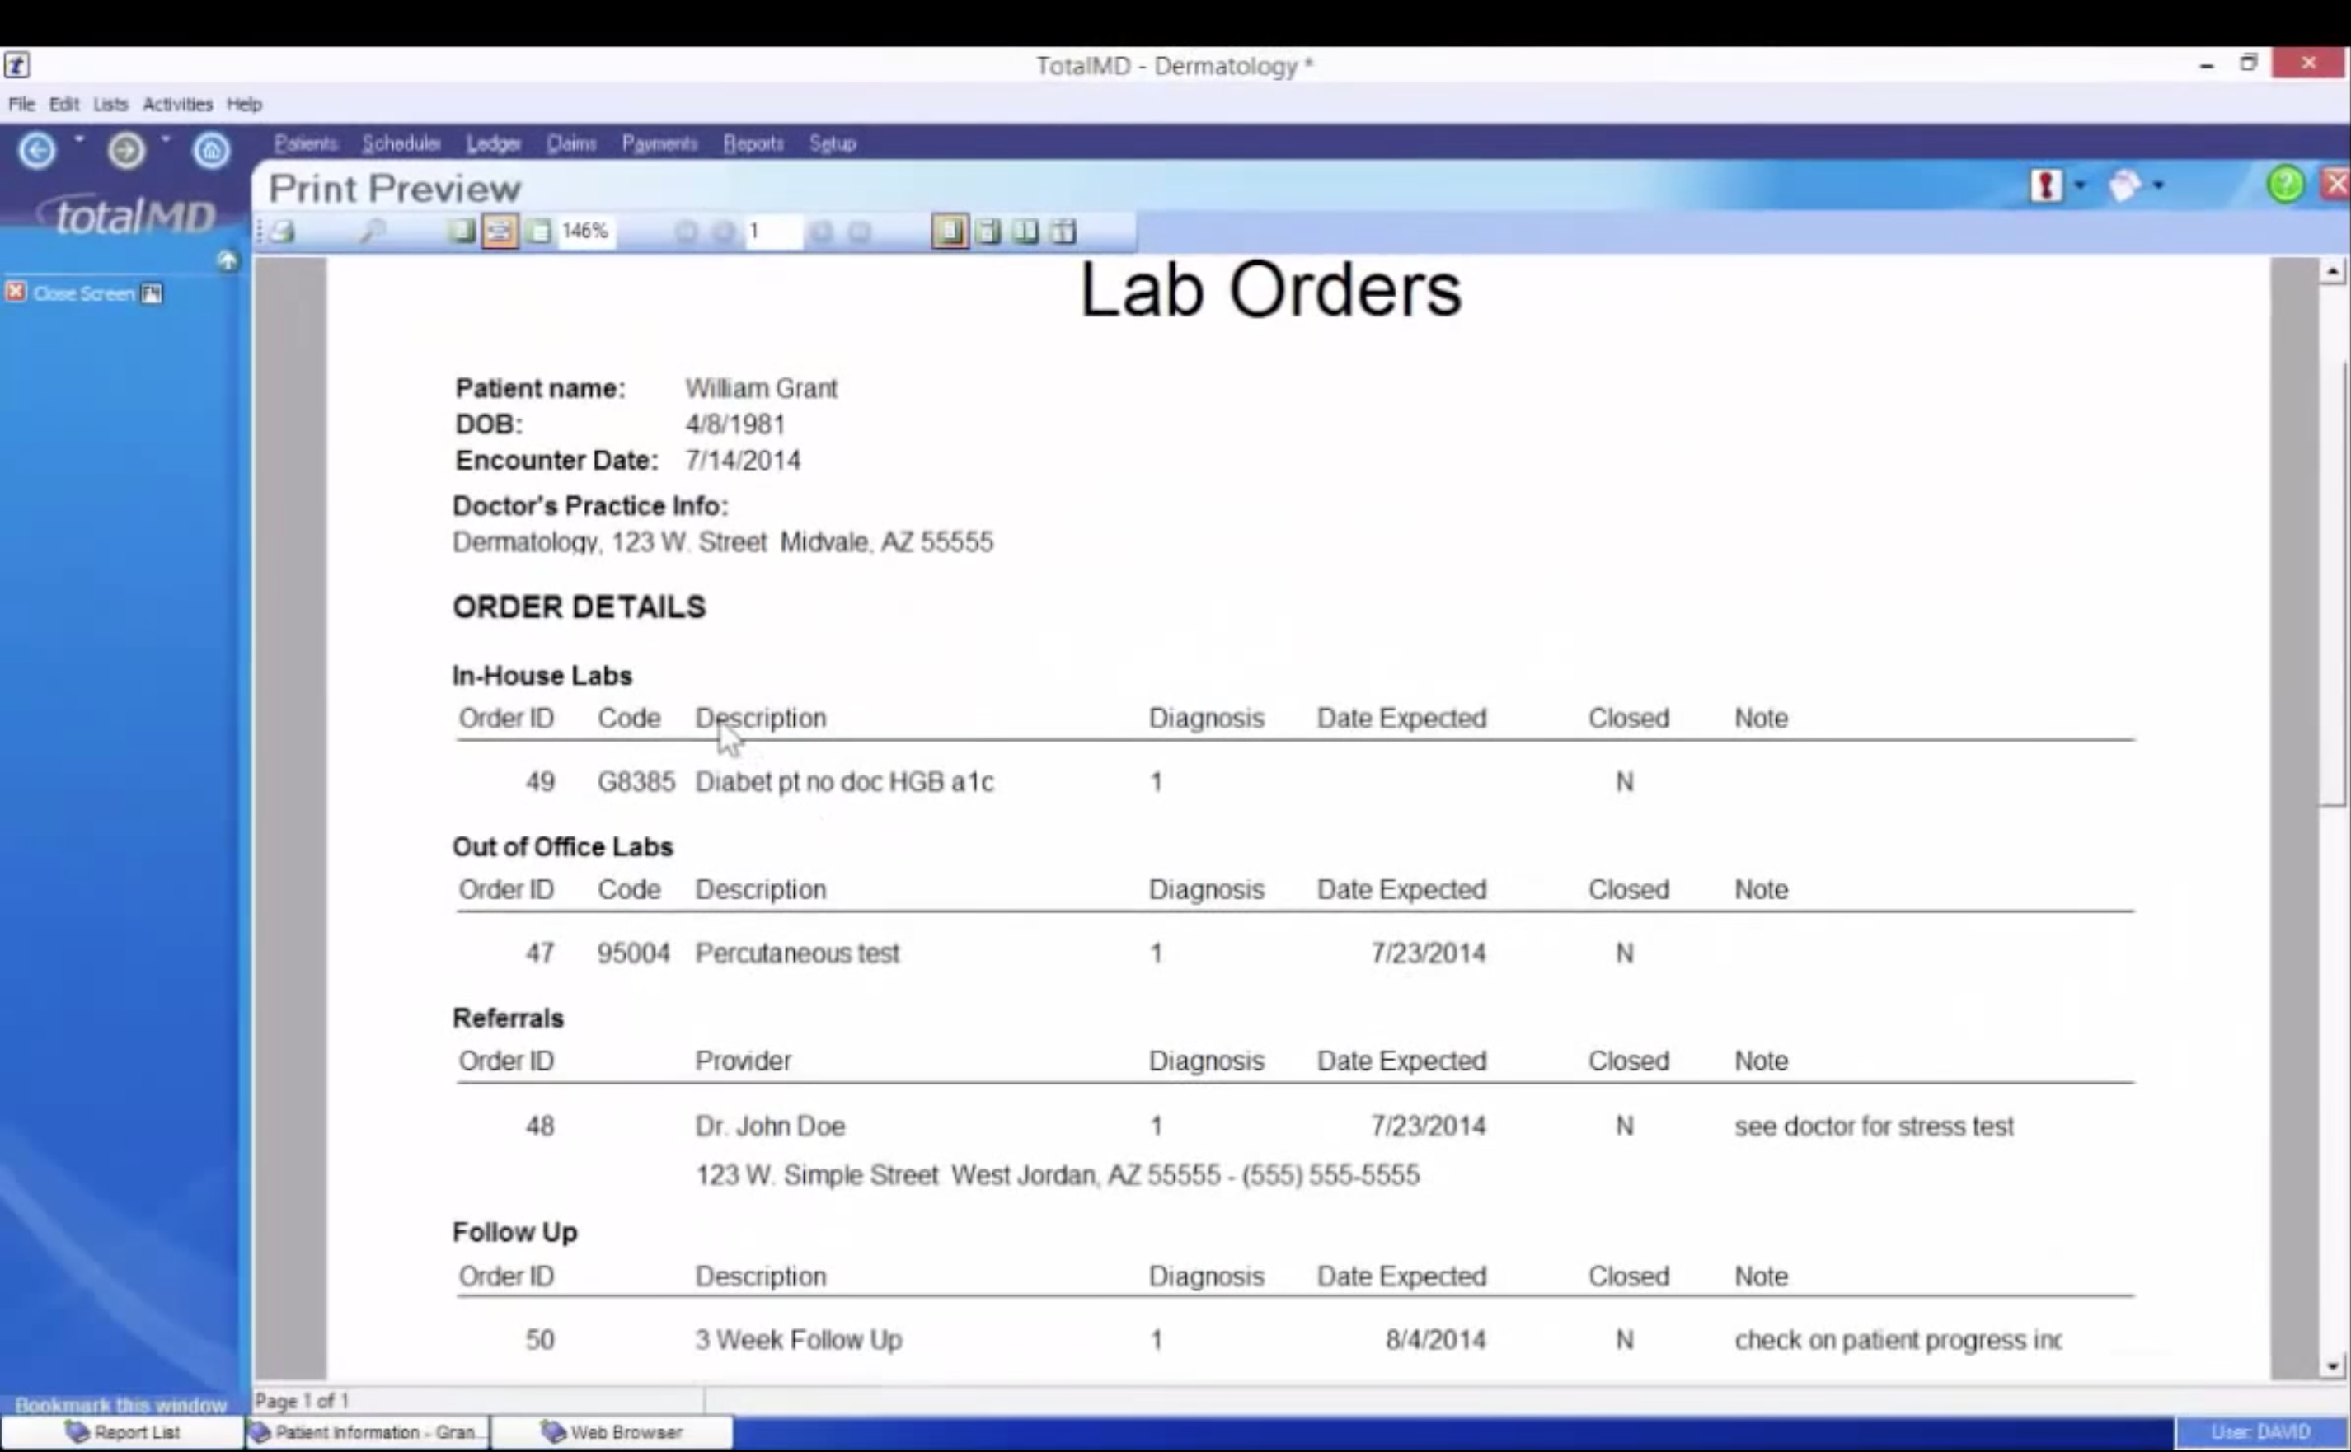
Task: Toggle the two-page side-by-side view
Action: tap(1024, 231)
